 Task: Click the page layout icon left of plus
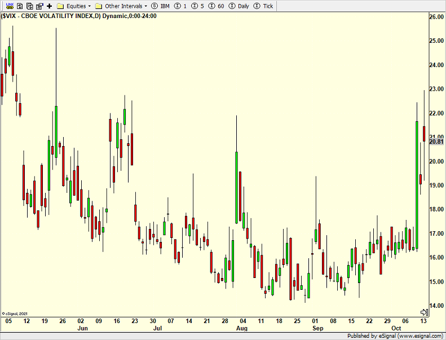pyautogui.click(x=40, y=6)
